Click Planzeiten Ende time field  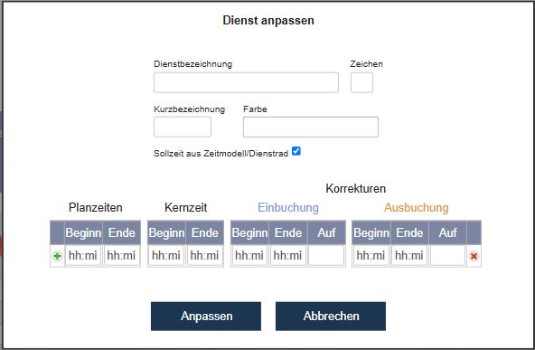tap(121, 255)
